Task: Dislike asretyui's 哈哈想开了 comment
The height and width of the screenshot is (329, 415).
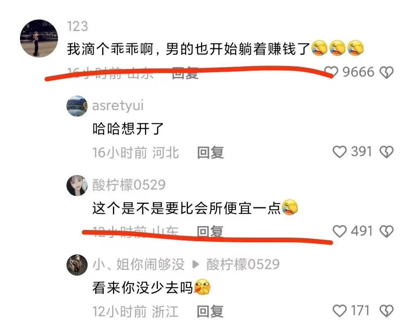Action: pyautogui.click(x=387, y=152)
